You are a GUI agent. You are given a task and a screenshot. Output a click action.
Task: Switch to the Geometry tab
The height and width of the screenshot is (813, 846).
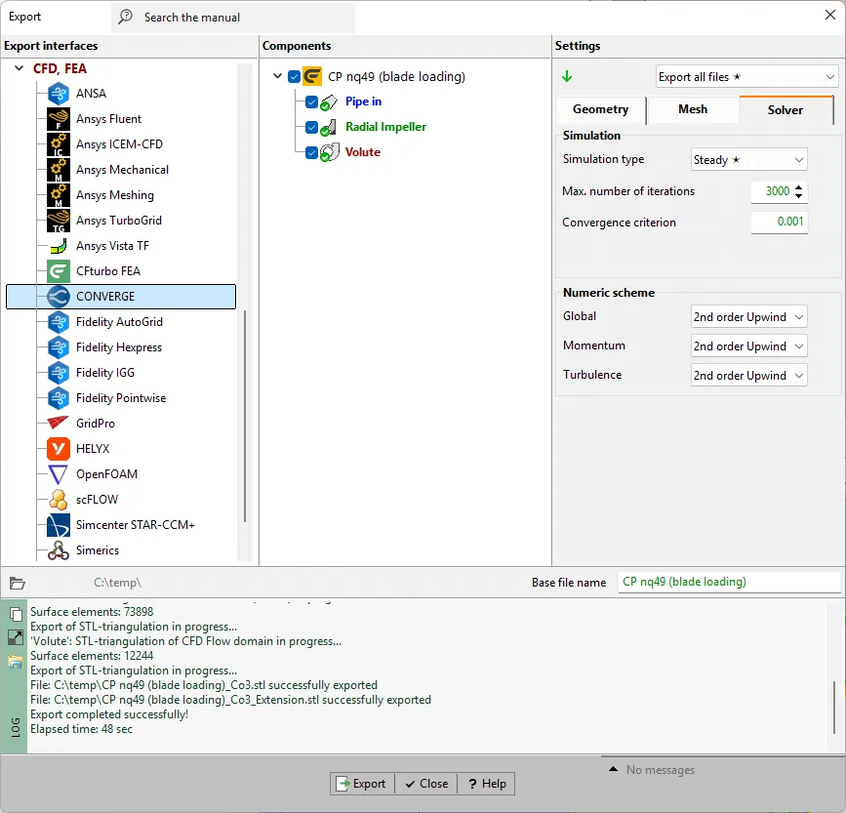(600, 109)
